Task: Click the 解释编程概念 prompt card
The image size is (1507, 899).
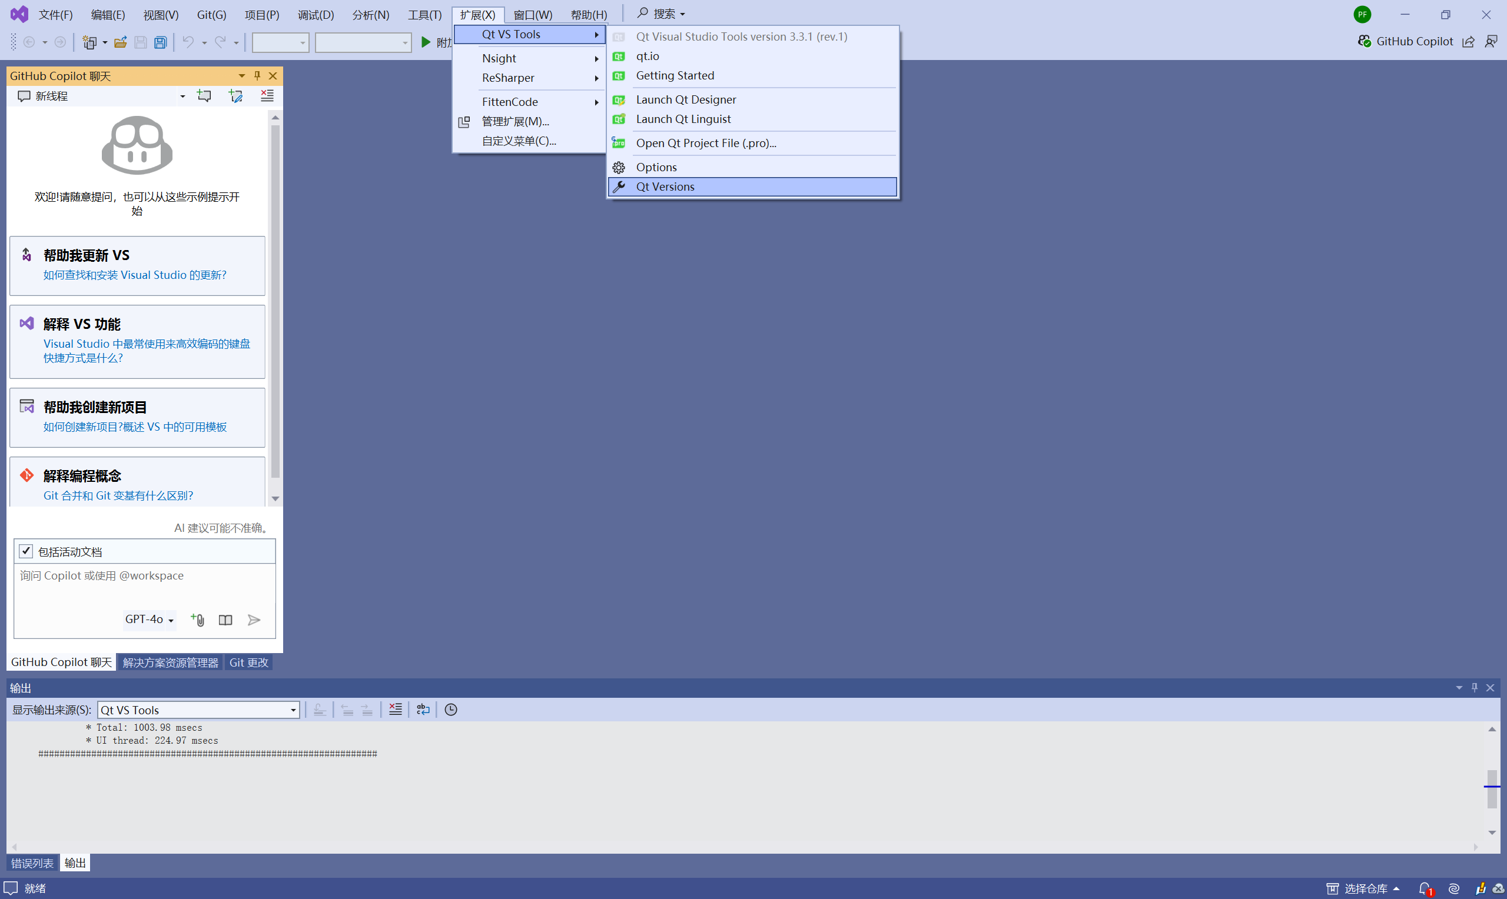Action: tap(138, 482)
